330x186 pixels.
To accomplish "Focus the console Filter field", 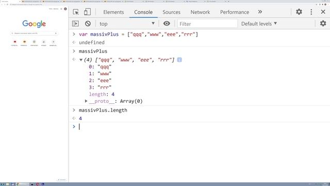I will (207, 24).
